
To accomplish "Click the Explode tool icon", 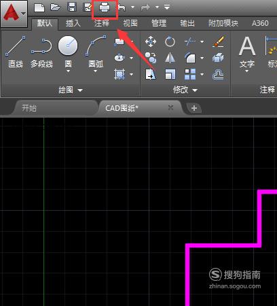I will [x=218, y=58].
